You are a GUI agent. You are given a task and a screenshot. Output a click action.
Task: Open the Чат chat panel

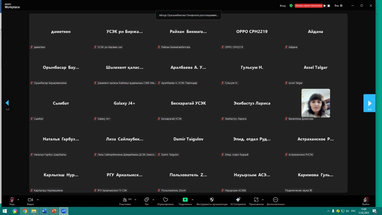147,200
